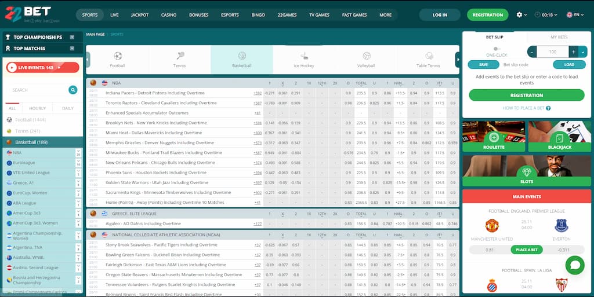Select the Football sport icon
The height and width of the screenshot is (297, 594).
tap(117, 56)
